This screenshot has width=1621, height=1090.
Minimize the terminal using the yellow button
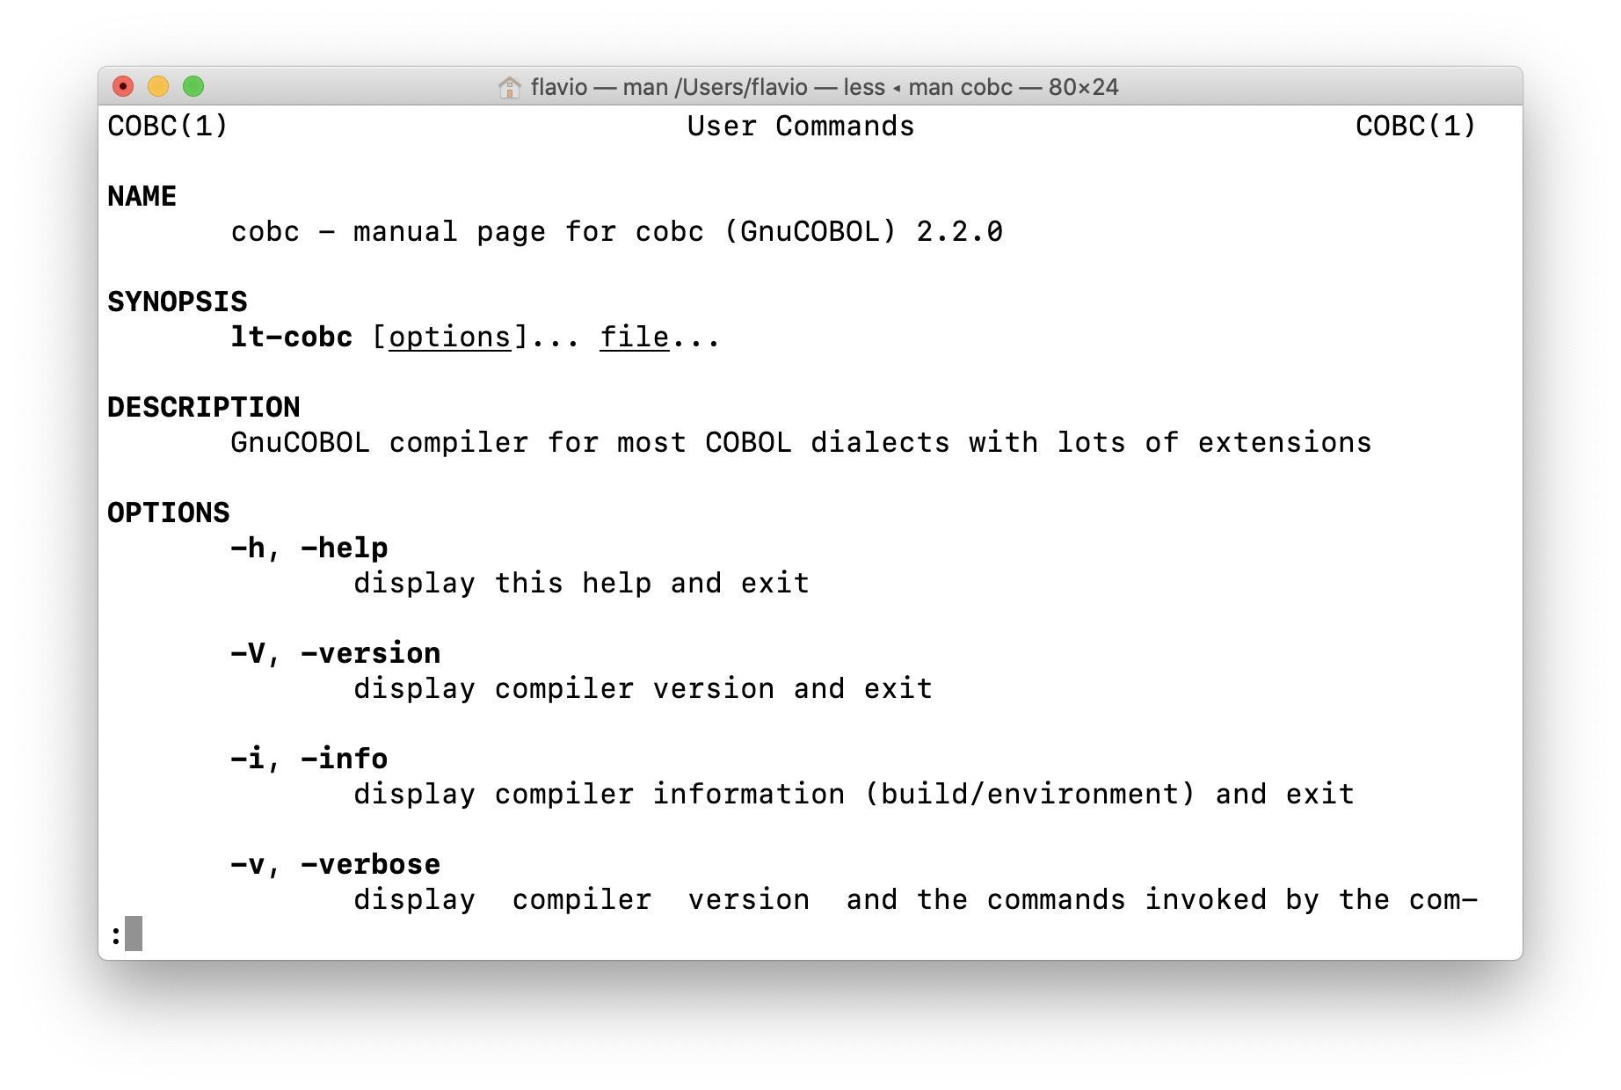[x=158, y=86]
